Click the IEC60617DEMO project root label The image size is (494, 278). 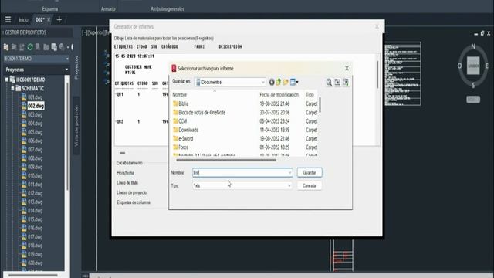pyautogui.click(x=31, y=80)
